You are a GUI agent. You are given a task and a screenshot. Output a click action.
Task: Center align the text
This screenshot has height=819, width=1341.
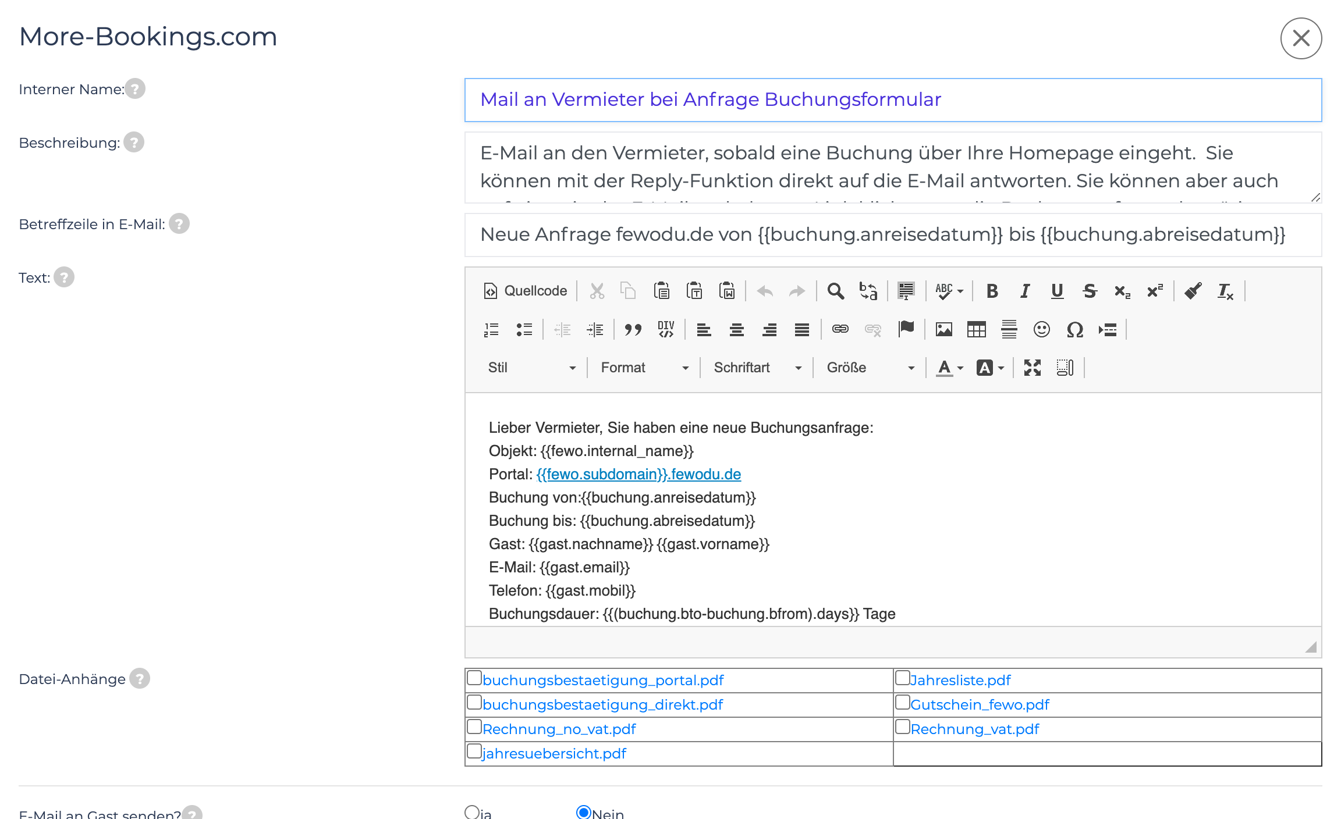(737, 330)
